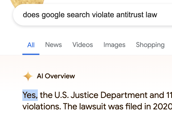Select the Images tab

[x=114, y=45]
